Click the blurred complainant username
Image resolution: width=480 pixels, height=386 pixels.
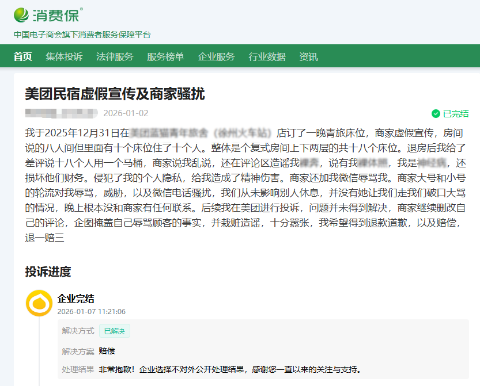pyautogui.click(x=61, y=113)
